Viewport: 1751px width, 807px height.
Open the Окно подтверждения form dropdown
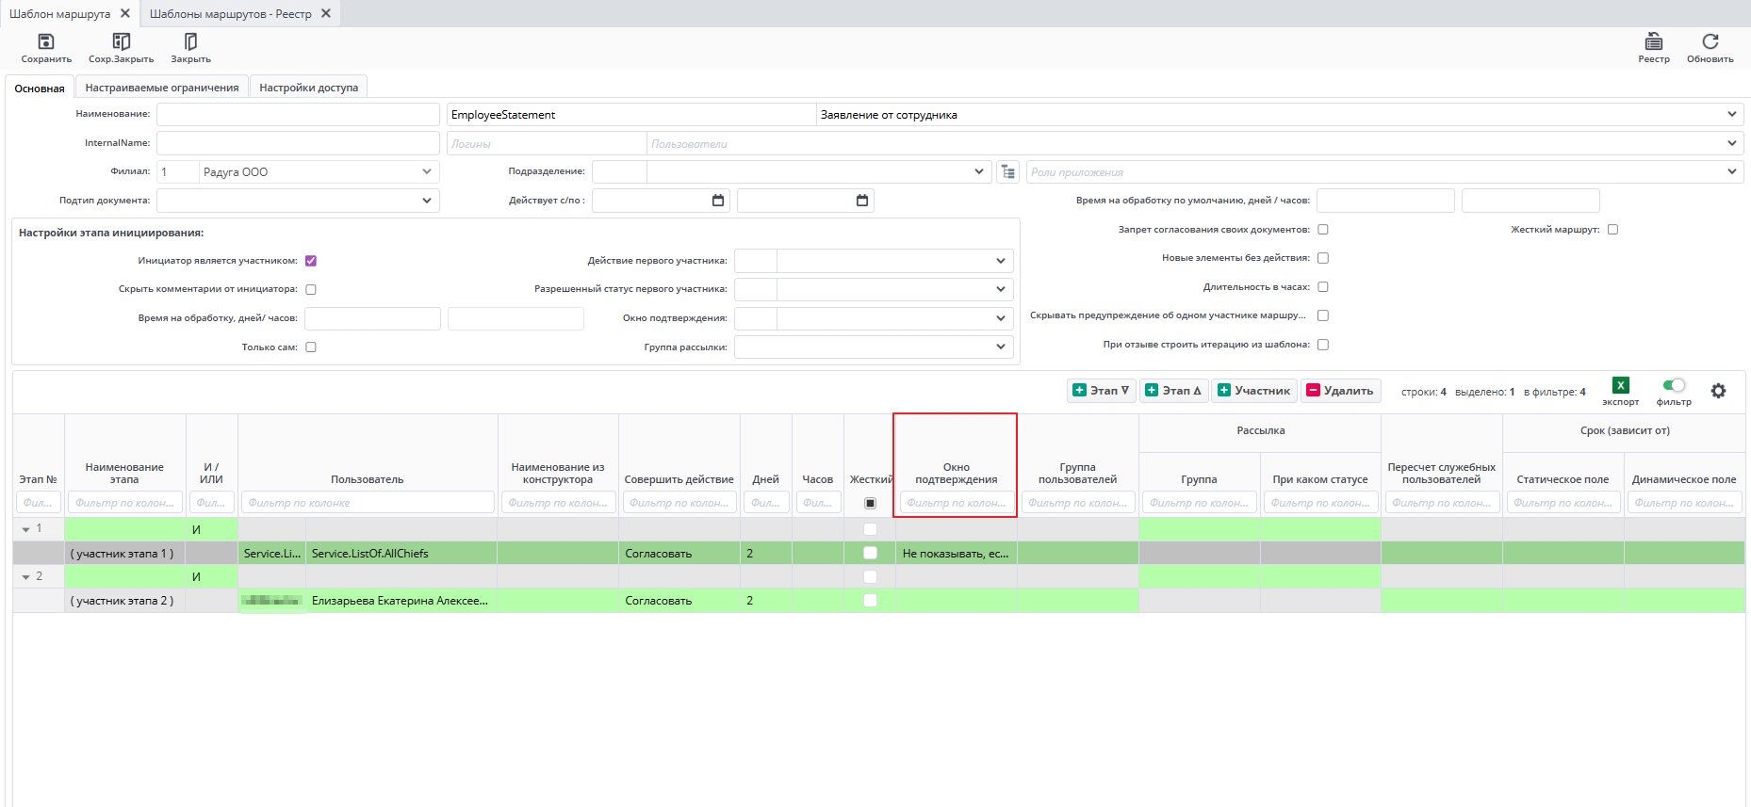pyautogui.click(x=1001, y=318)
